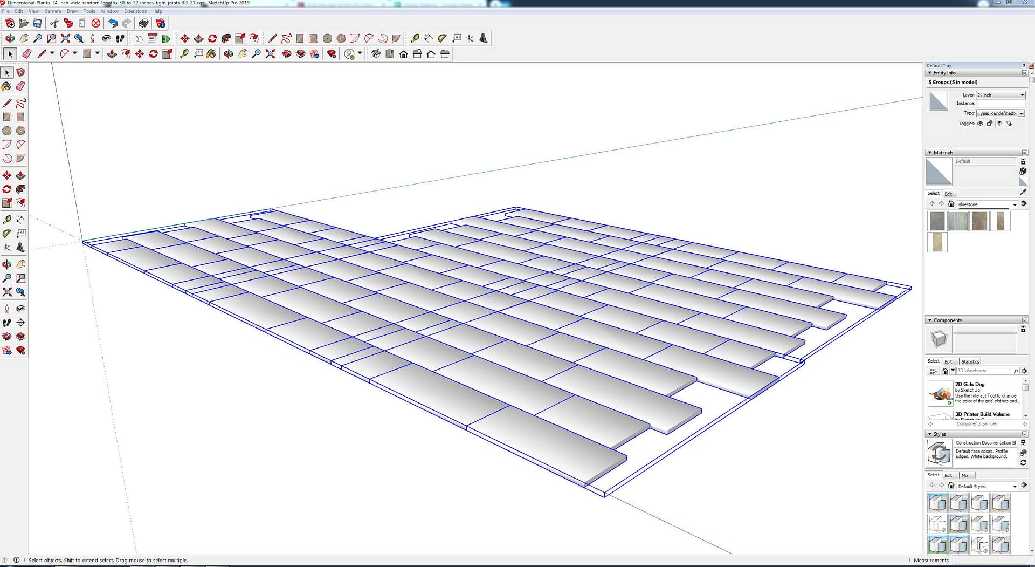The width and height of the screenshot is (1035, 567).
Task: Open the Layer dropdown showing 24 inch
Action: tap(1000, 95)
